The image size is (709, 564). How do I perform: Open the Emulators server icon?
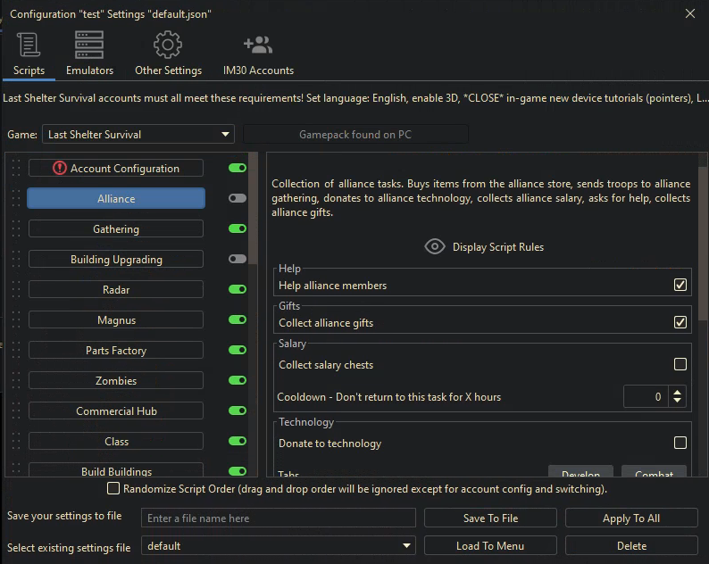coord(89,45)
